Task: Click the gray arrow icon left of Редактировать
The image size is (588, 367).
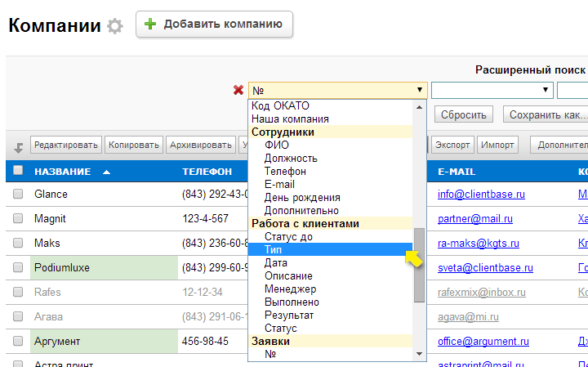Action: (18, 147)
